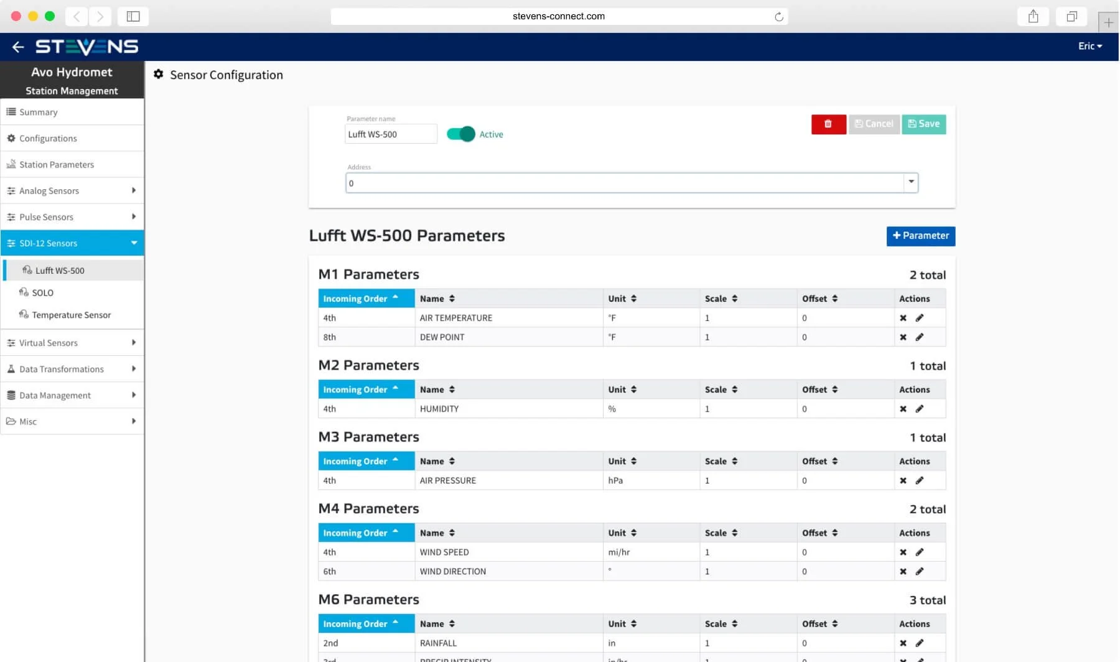Click the WIND SPEED mi/hr unit cell
Image resolution: width=1120 pixels, height=662 pixels.
point(651,552)
